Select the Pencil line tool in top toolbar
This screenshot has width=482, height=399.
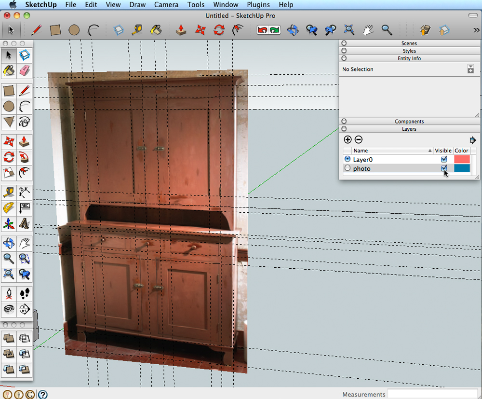(x=36, y=30)
